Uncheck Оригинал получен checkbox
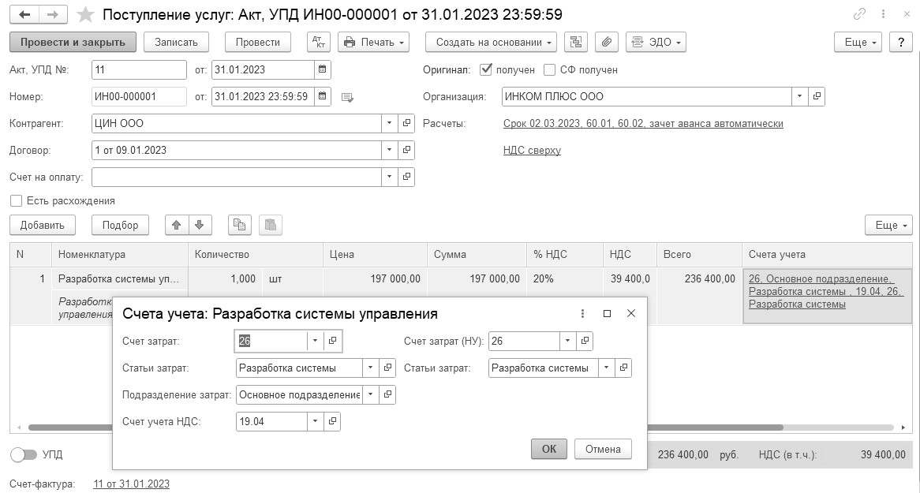The width and height of the screenshot is (920, 493). [x=486, y=69]
